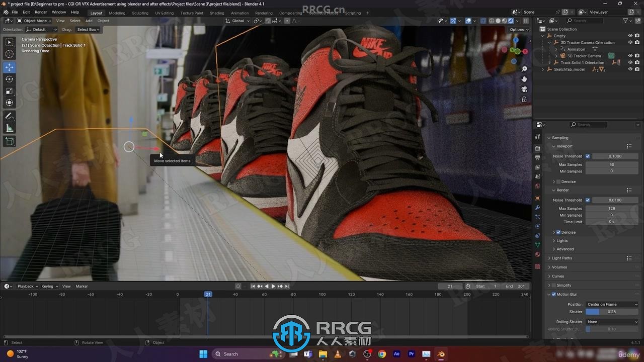
Task: Open the timeline Keying popover
Action: coord(49,286)
